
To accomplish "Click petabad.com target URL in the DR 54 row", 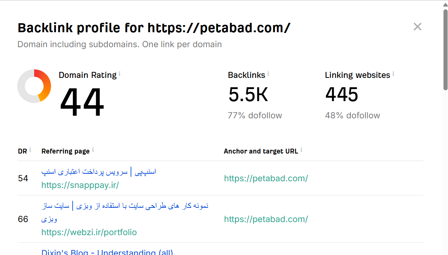I will coord(266,178).
